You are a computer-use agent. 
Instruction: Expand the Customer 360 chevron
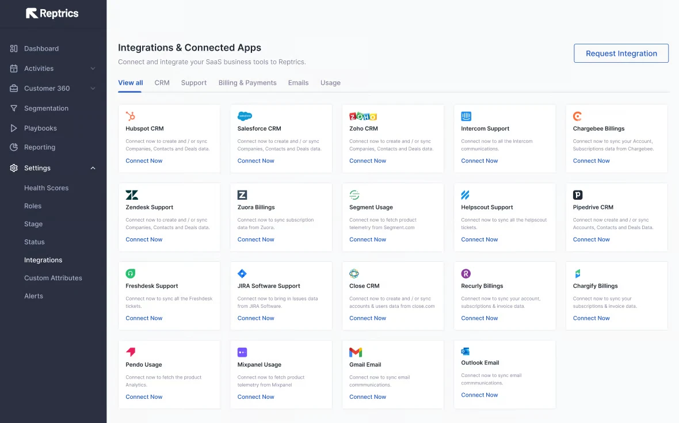93,89
